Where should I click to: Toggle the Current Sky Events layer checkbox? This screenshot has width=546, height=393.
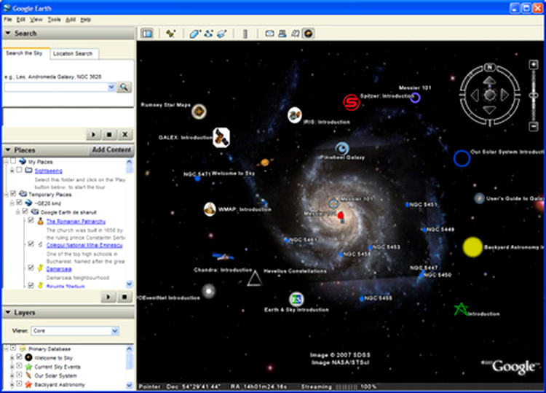click(19, 366)
